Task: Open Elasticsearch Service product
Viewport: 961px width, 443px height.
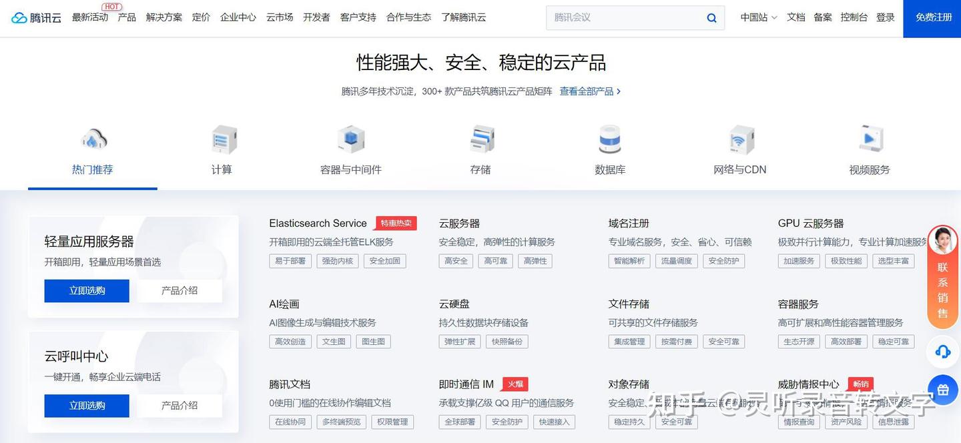Action: [318, 224]
